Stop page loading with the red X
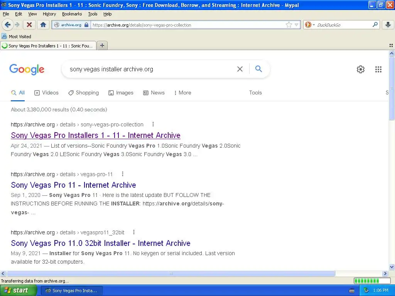The width and height of the screenshot is (395, 296). (x=29, y=25)
